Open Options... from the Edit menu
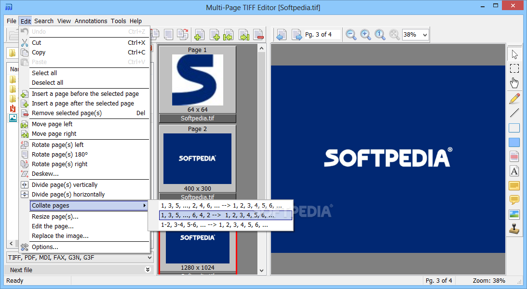527x289 pixels. click(84, 247)
